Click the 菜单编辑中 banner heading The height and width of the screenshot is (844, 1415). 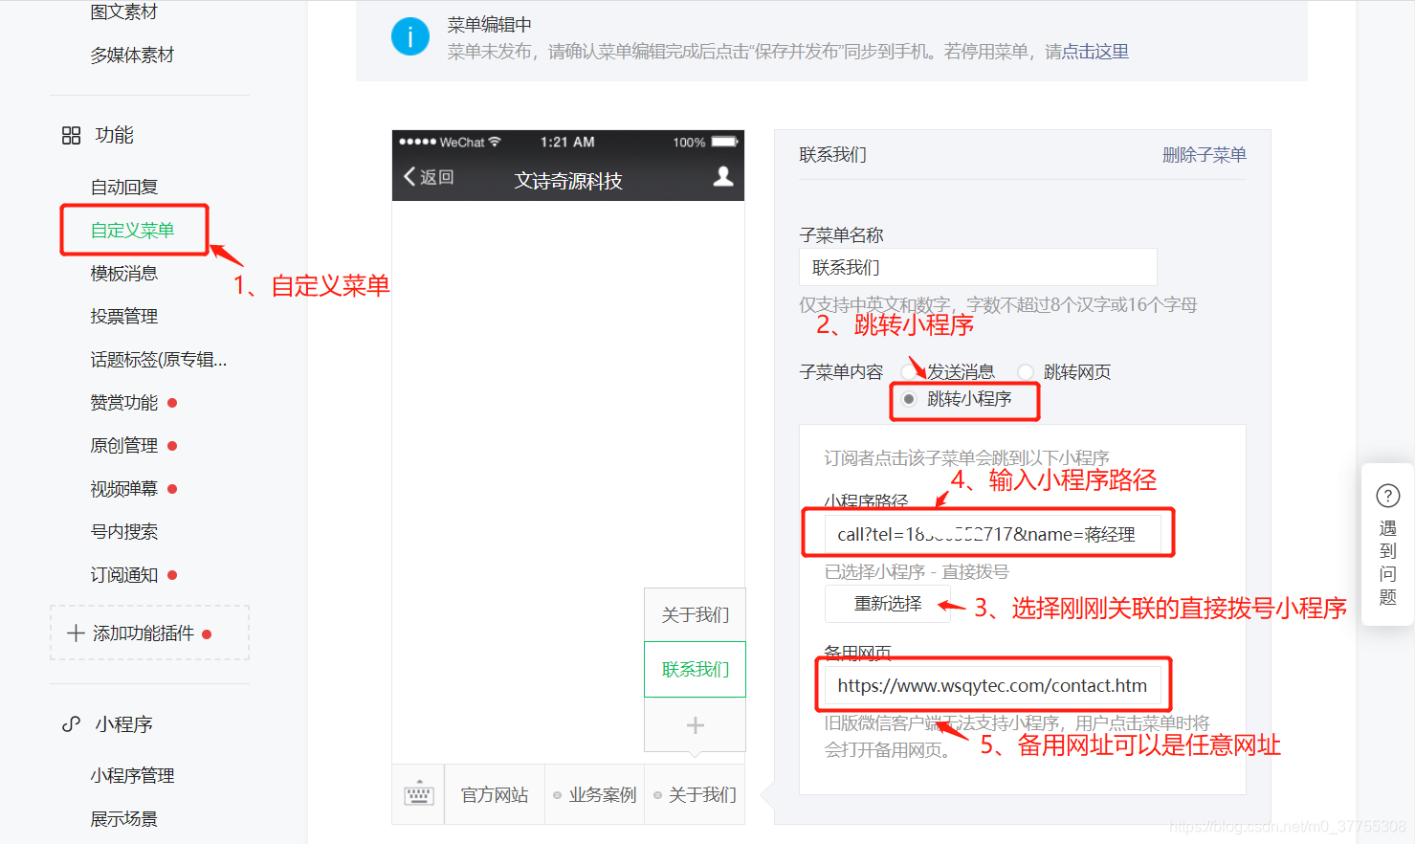(489, 25)
